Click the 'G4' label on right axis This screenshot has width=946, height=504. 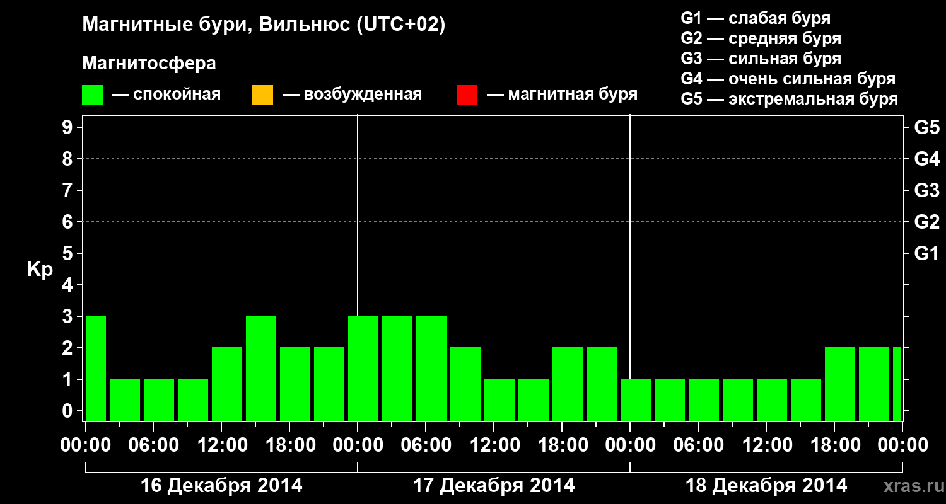tap(926, 159)
